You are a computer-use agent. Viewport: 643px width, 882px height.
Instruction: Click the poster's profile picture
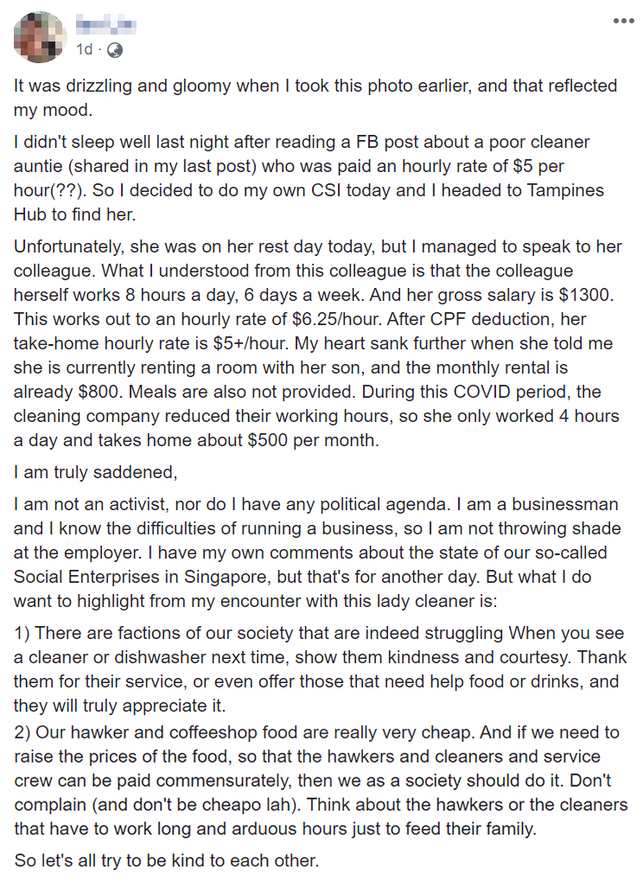coord(38,38)
